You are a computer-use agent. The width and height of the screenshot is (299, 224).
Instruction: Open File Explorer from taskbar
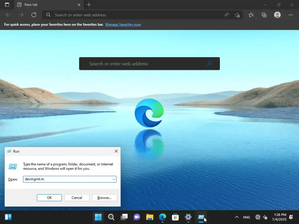pos(150,217)
